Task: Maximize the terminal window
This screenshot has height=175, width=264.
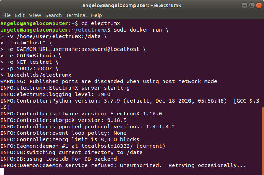Action: tap(252, 5)
